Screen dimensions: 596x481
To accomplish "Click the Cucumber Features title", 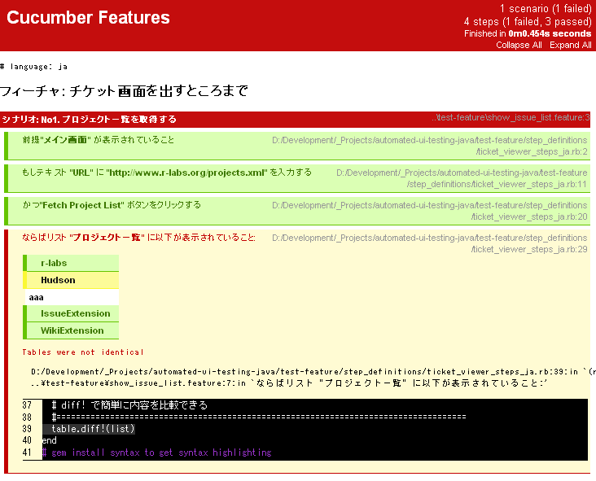I will pyautogui.click(x=88, y=17).
